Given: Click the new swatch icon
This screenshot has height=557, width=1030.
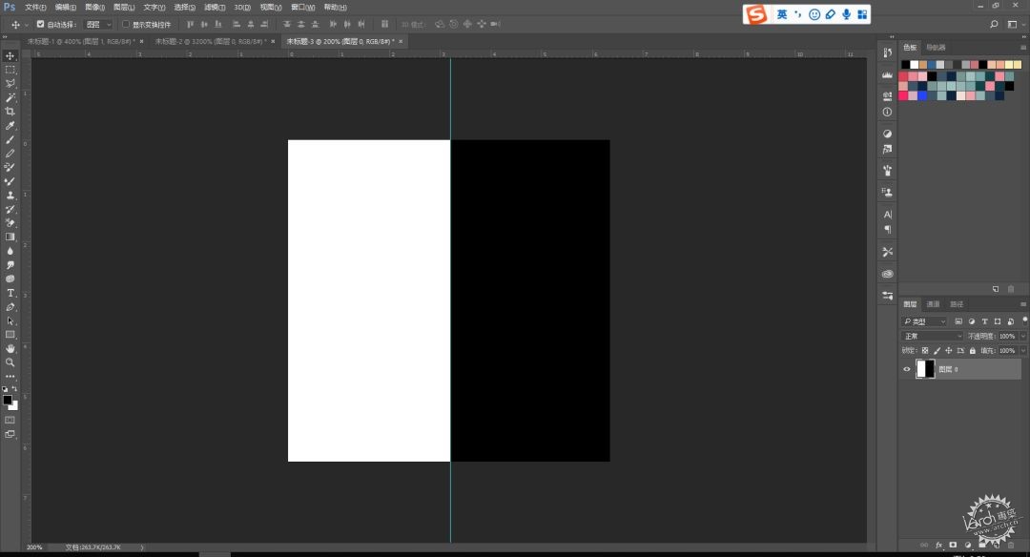Looking at the screenshot, I should pos(996,289).
